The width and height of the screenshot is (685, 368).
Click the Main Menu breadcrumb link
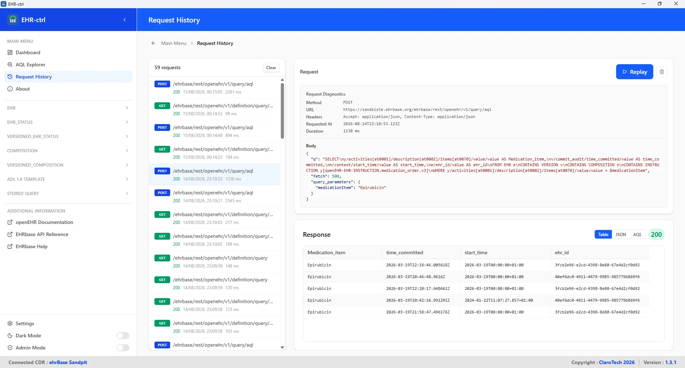[174, 43]
